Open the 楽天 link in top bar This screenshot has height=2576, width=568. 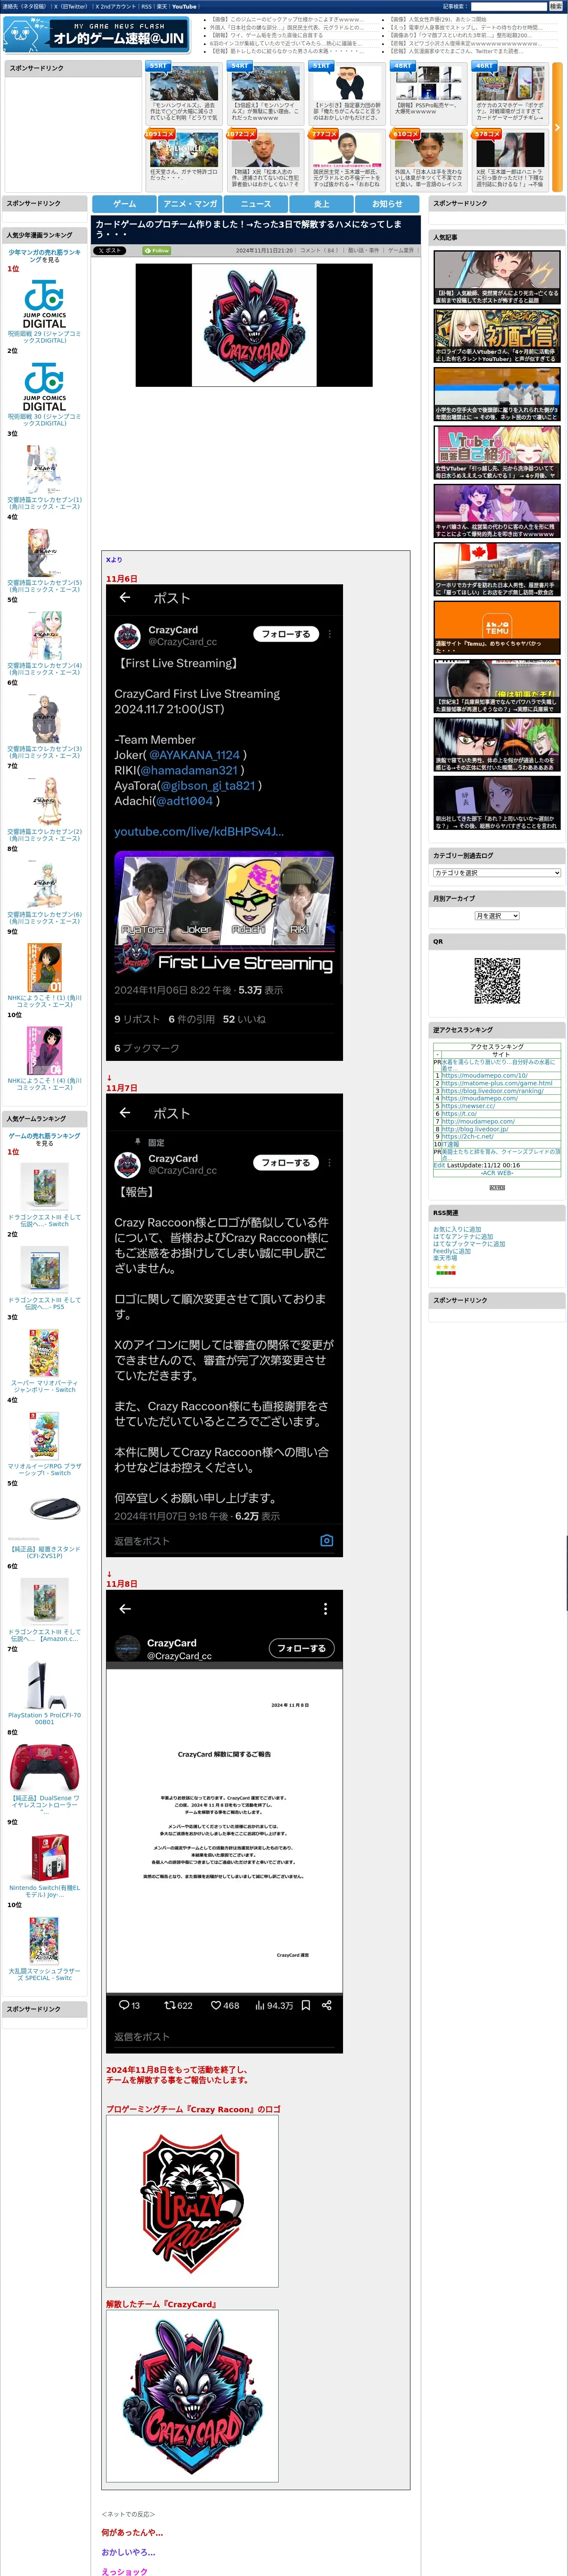tap(161, 6)
